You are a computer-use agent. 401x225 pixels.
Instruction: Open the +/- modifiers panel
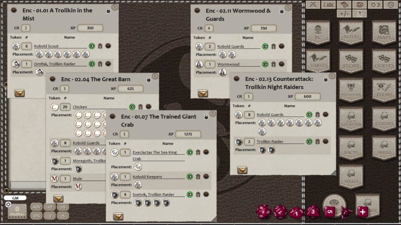(x=344, y=13)
